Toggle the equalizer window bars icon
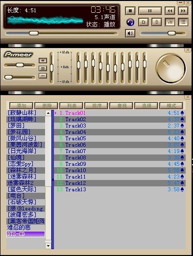The height and width of the screenshot is (256, 193). tap(170, 22)
